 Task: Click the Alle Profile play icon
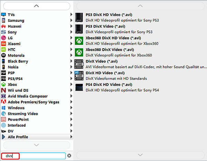click(3, 137)
